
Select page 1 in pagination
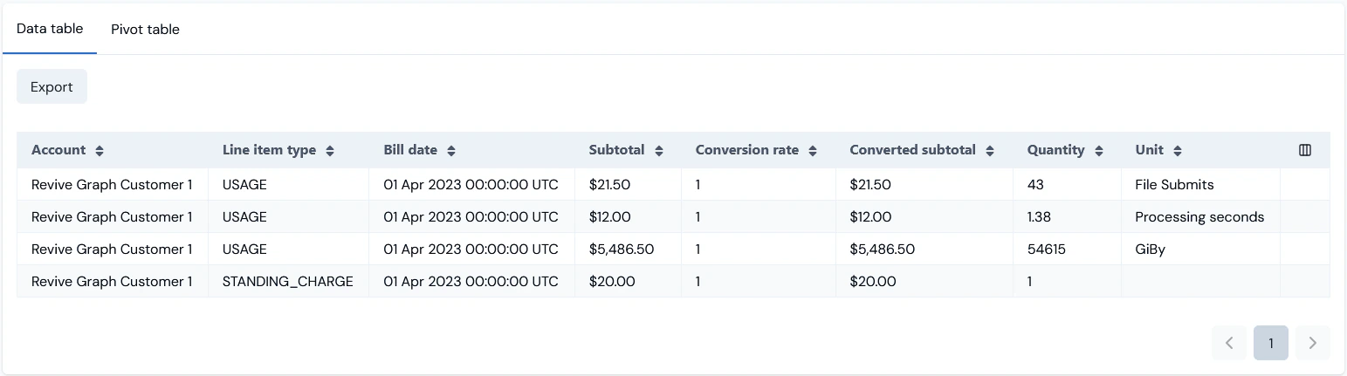(x=1271, y=343)
